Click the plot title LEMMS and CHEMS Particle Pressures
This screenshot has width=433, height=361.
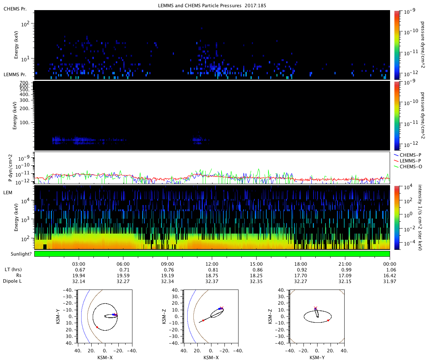pos(212,4)
